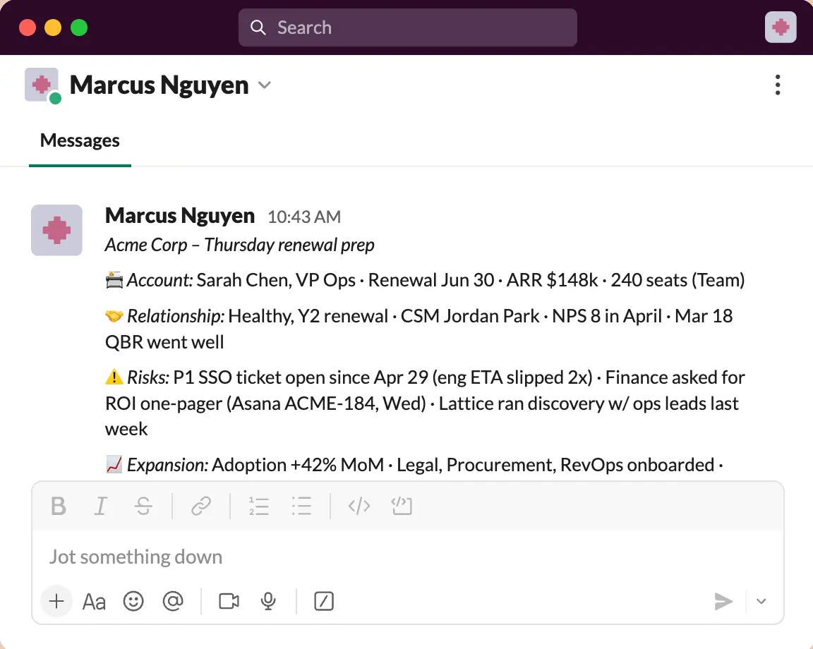Click the handshake emoji before Relationship
This screenshot has width=813, height=649.
point(114,316)
